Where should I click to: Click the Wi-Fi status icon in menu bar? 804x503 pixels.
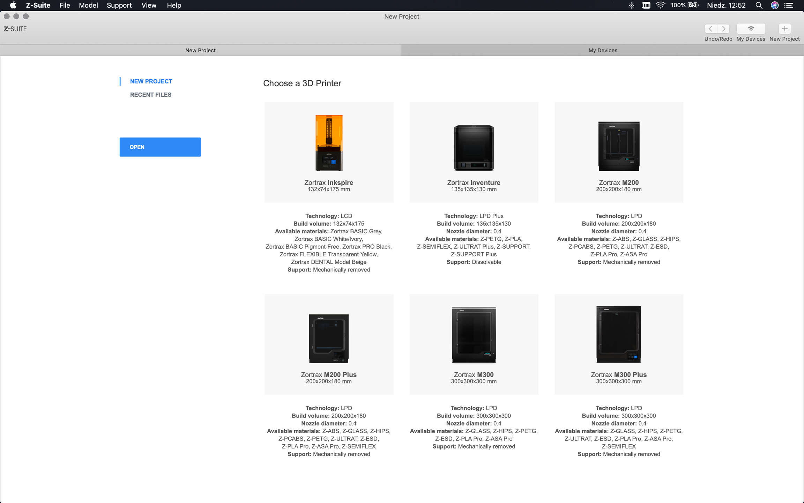660,5
